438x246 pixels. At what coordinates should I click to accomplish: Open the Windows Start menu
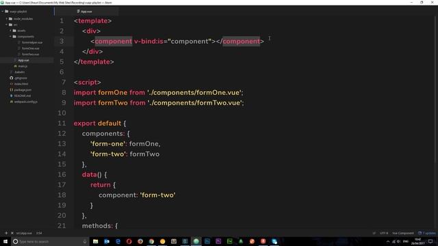coord(5,241)
